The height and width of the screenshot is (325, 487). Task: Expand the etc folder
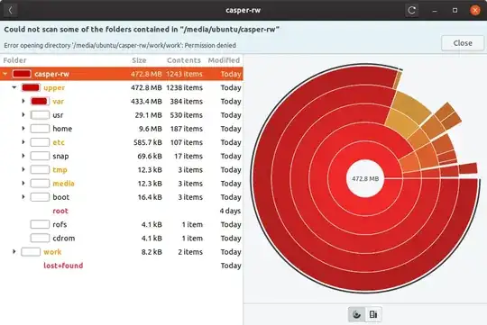[x=23, y=142]
